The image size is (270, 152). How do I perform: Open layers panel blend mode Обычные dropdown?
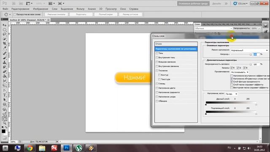click(213, 28)
